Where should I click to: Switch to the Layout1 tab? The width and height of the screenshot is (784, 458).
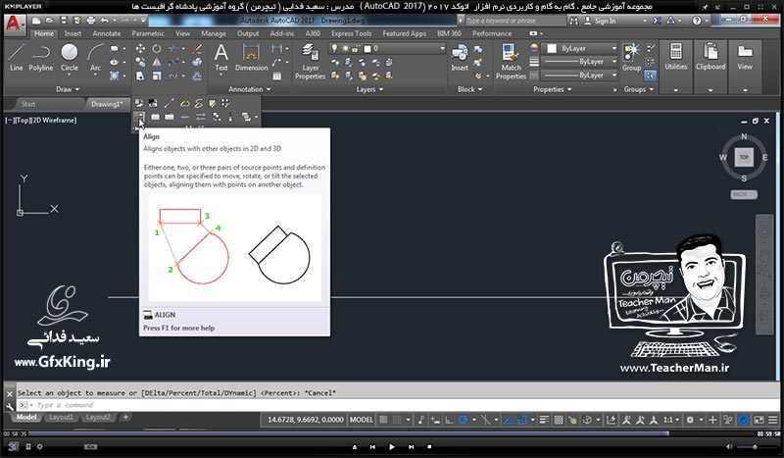pos(61,417)
